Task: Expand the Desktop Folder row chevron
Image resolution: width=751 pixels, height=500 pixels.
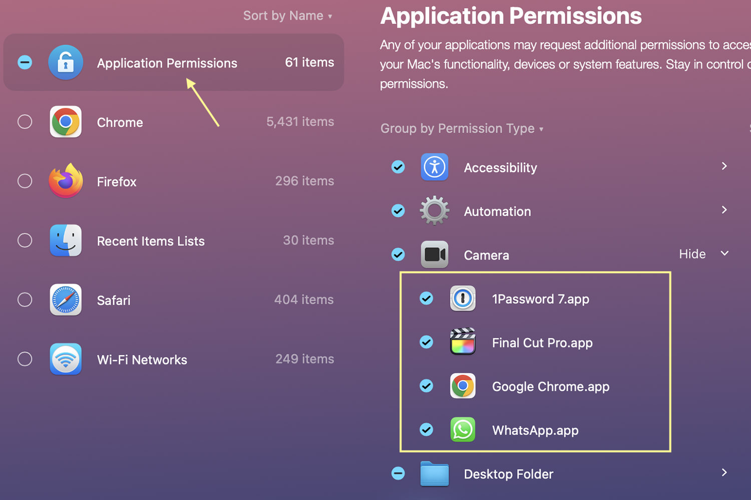Action: 724,472
